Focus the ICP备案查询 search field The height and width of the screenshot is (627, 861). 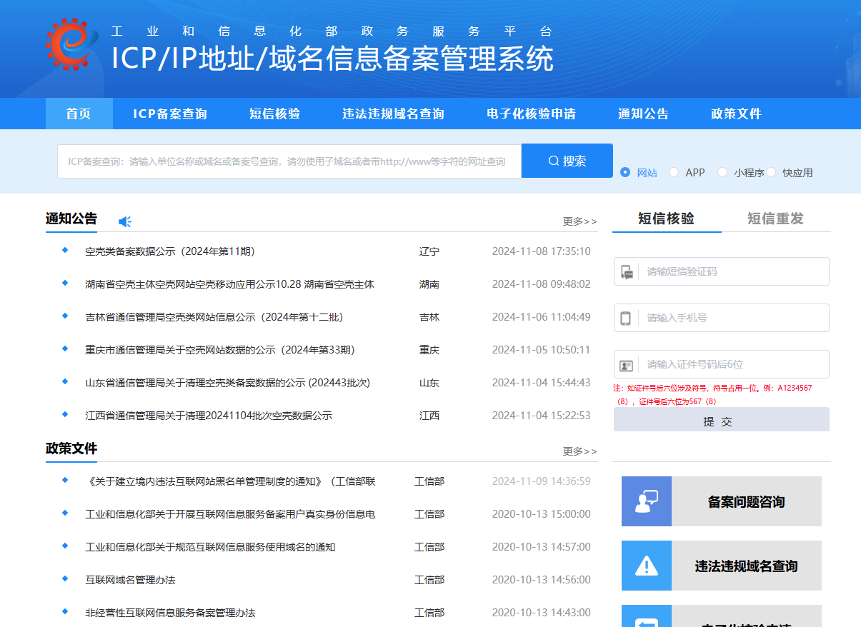coord(289,161)
